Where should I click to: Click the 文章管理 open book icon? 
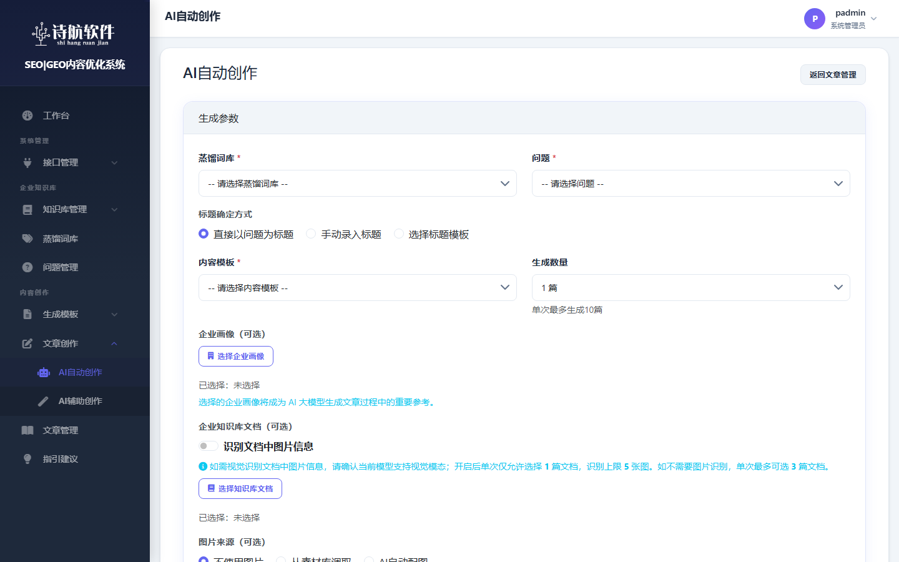[27, 430]
